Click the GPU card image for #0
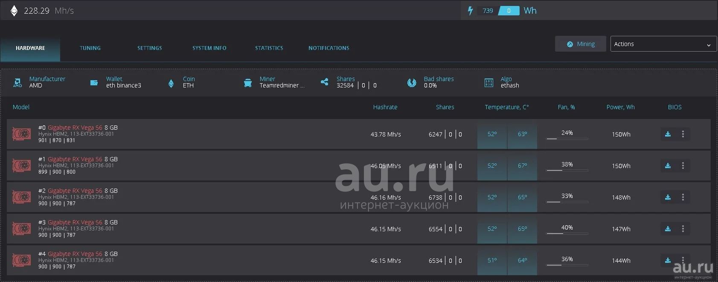This screenshot has width=718, height=282. [21, 134]
